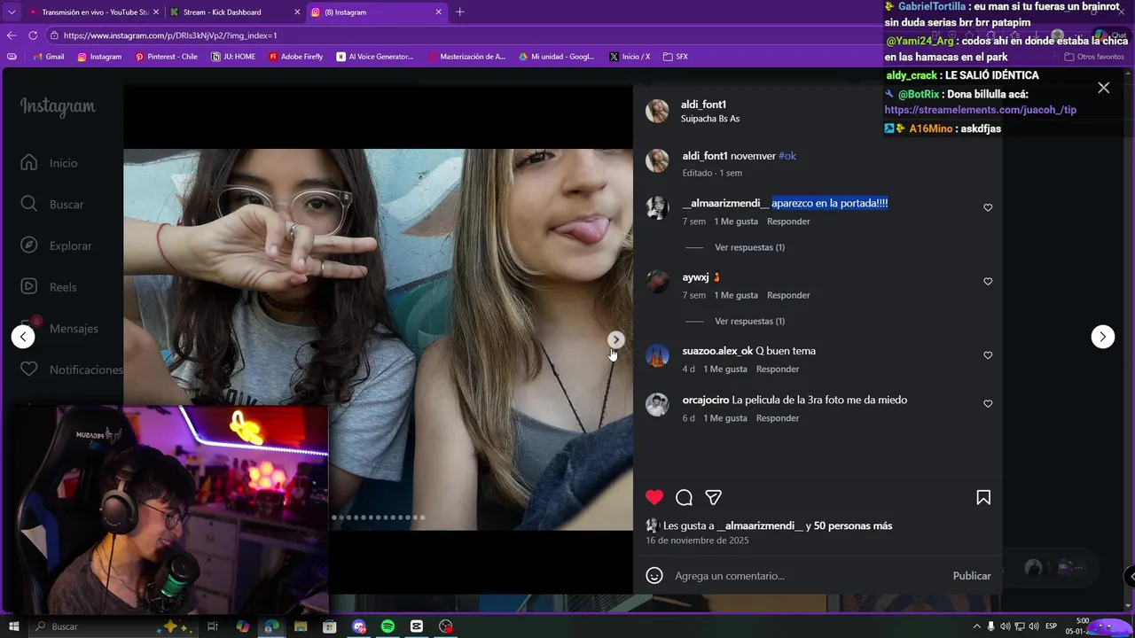Open OBS Studio from the taskbar
The height and width of the screenshot is (638, 1135).
pyautogui.click(x=446, y=626)
